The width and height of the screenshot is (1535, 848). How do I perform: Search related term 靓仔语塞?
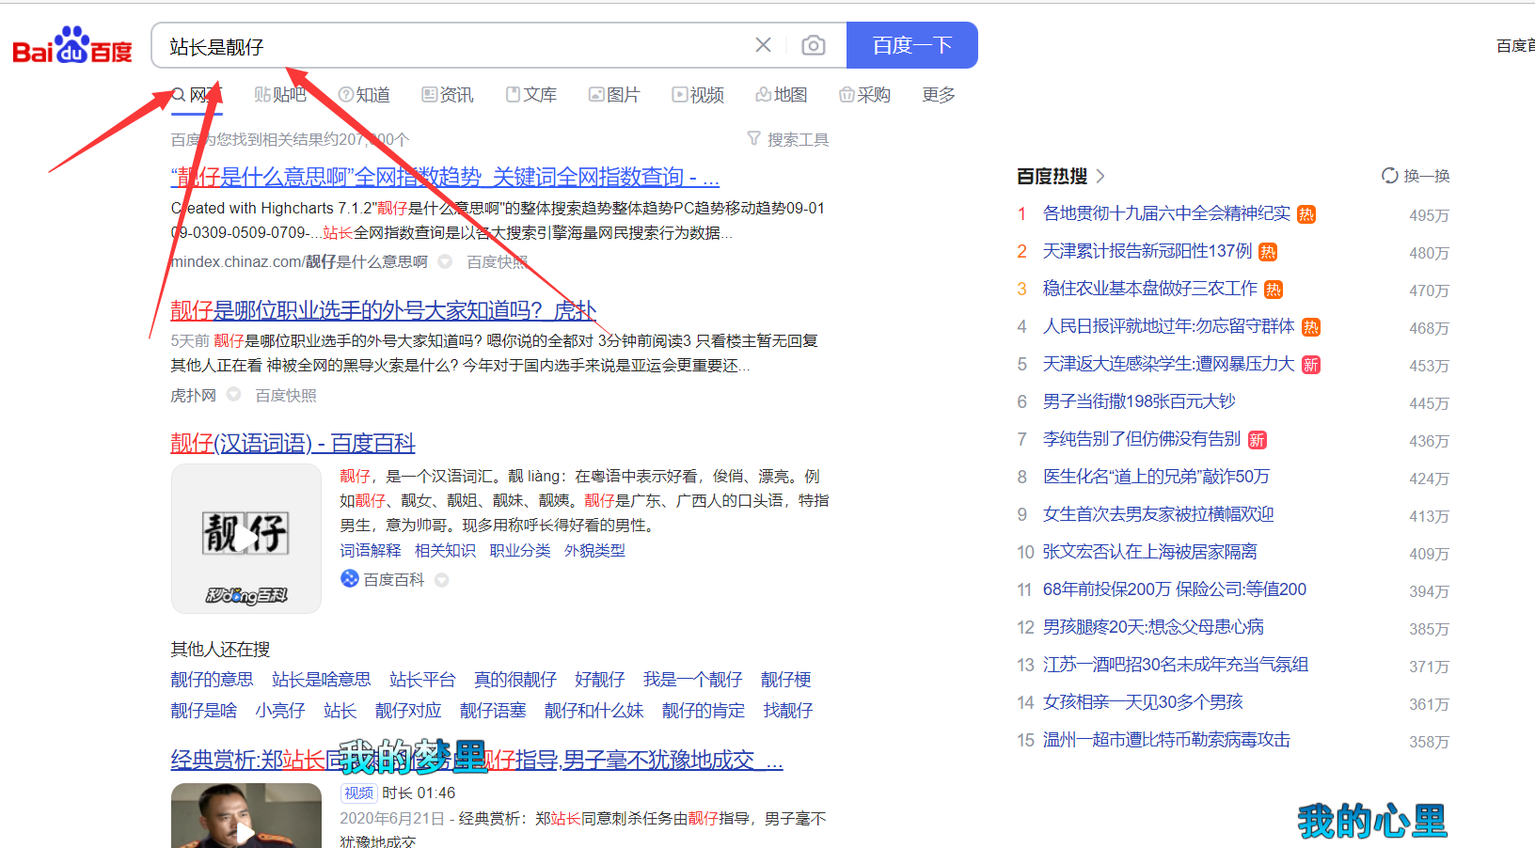(493, 711)
